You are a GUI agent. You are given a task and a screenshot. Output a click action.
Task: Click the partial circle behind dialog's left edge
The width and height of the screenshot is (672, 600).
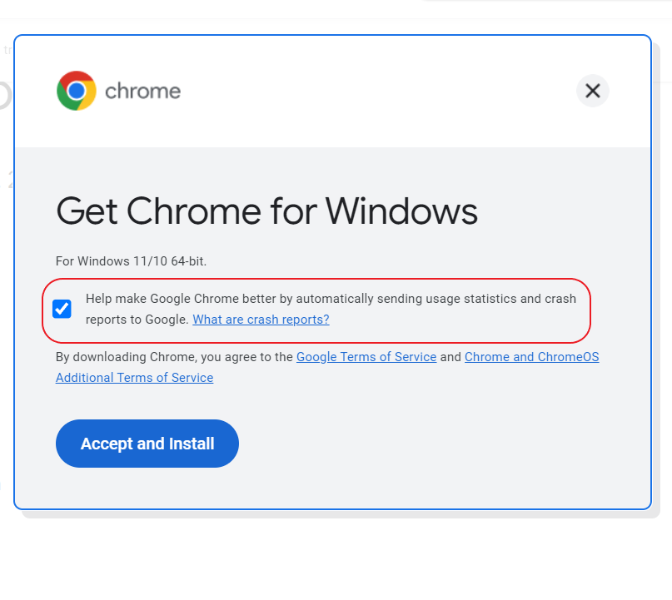click(x=4, y=95)
